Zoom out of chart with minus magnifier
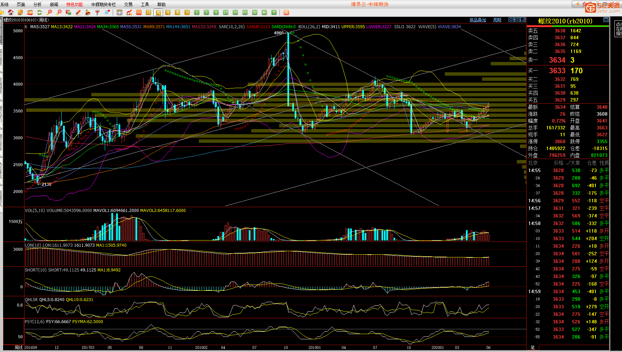 coord(59,12)
